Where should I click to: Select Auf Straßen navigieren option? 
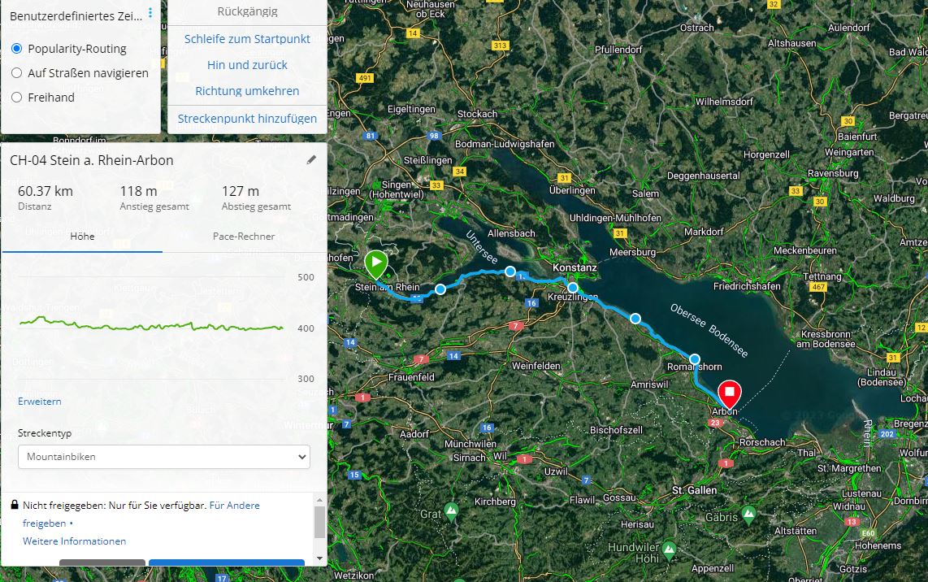[x=16, y=73]
